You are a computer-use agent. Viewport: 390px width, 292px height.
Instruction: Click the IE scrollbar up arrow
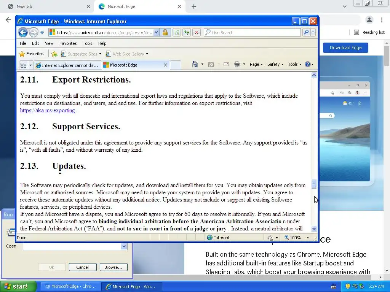pyautogui.click(x=314, y=75)
